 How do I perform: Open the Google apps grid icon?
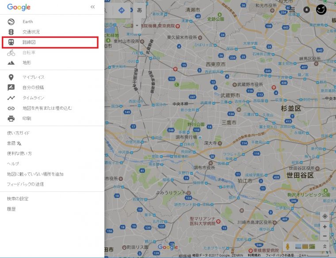tap(292, 10)
